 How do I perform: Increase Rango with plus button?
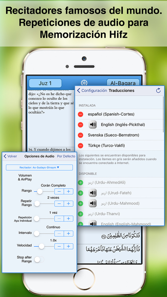click(x=69, y=192)
